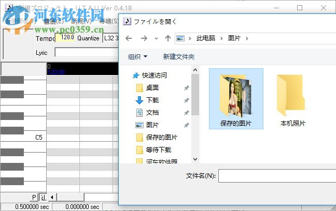Click the P button in UTAU
The width and height of the screenshot is (336, 211).
coord(34,198)
